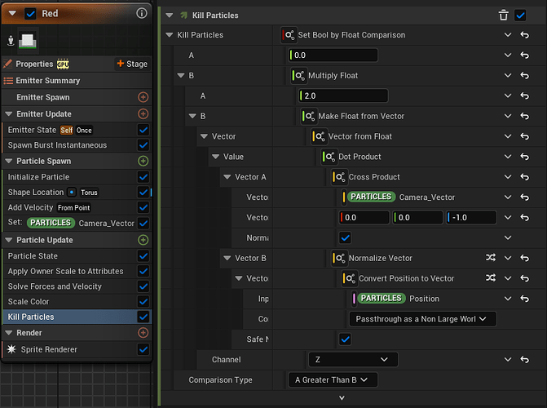Reset the Multiply Float row
Image resolution: width=547 pixels, height=408 pixels.
point(525,75)
